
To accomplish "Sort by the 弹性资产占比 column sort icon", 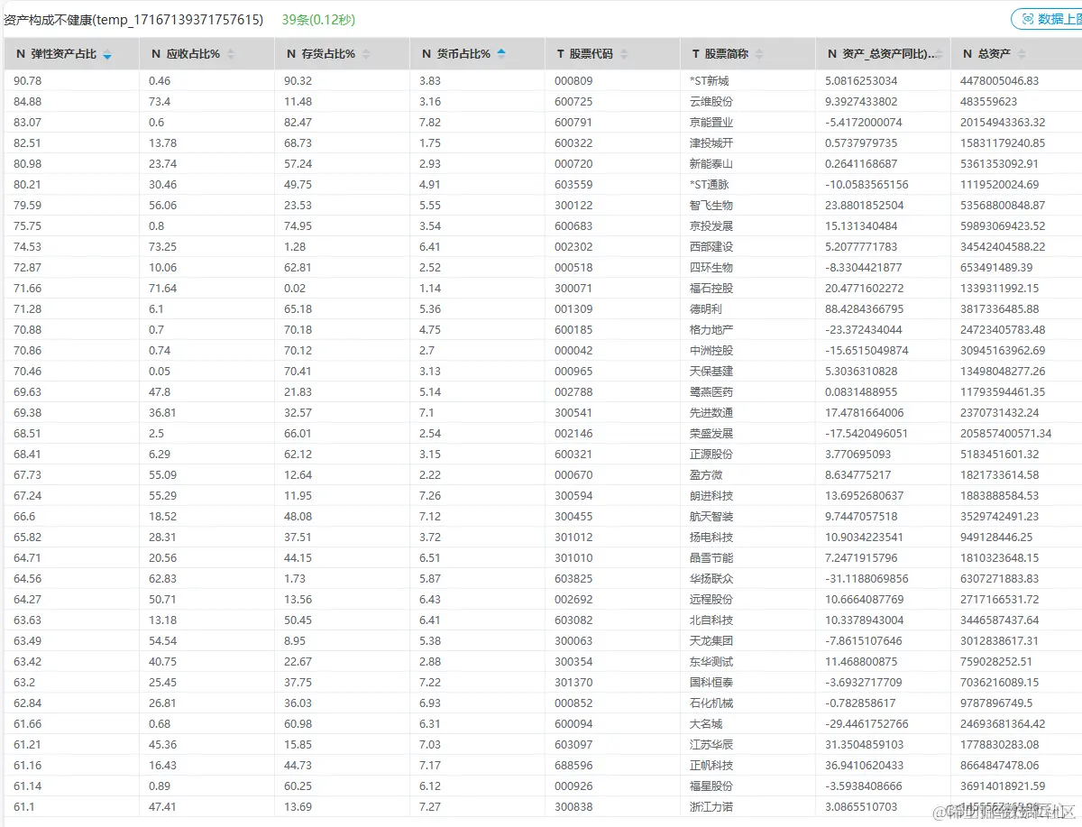I will pos(107,55).
